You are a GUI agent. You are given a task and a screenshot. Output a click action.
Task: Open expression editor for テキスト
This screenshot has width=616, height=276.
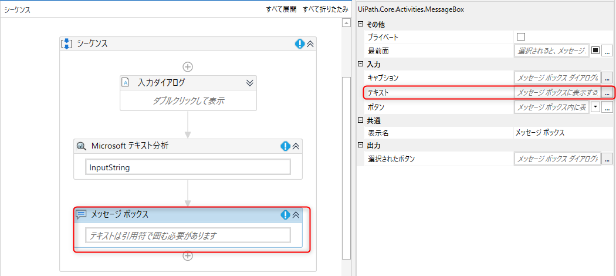[607, 93]
